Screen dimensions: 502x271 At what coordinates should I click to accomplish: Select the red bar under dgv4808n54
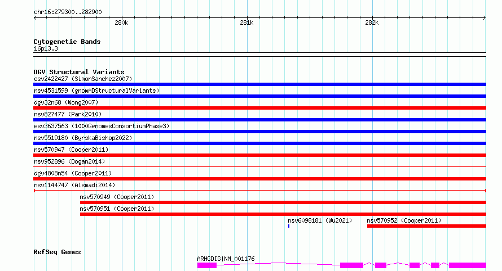tap(259, 179)
